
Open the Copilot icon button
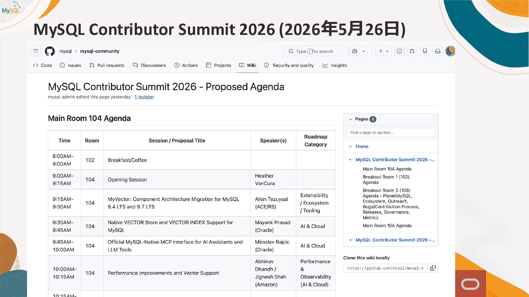355,51
